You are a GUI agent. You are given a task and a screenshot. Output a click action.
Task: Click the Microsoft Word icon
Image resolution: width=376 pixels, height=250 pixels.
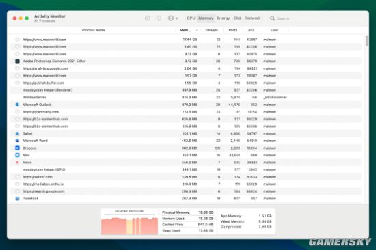(x=17, y=141)
